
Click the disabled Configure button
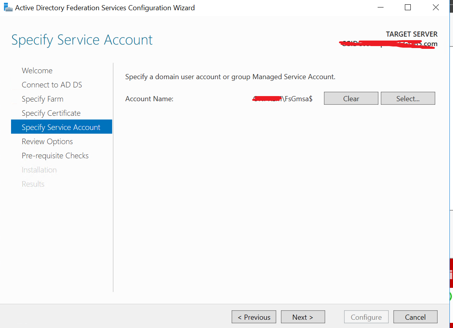point(366,317)
